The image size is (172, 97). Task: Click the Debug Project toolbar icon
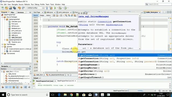click(x=60, y=8)
